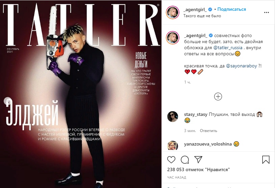View 238 053 likes list
This screenshot has height=188, width=275.
(198, 169)
